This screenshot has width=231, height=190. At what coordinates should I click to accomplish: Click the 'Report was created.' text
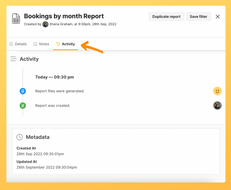point(53,106)
